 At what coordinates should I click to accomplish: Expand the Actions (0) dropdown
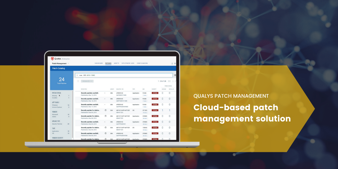pos(87,81)
